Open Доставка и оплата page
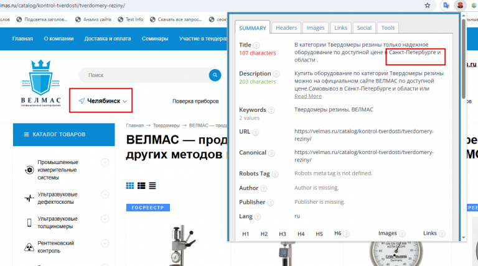This screenshot has height=266, width=478. point(108,39)
